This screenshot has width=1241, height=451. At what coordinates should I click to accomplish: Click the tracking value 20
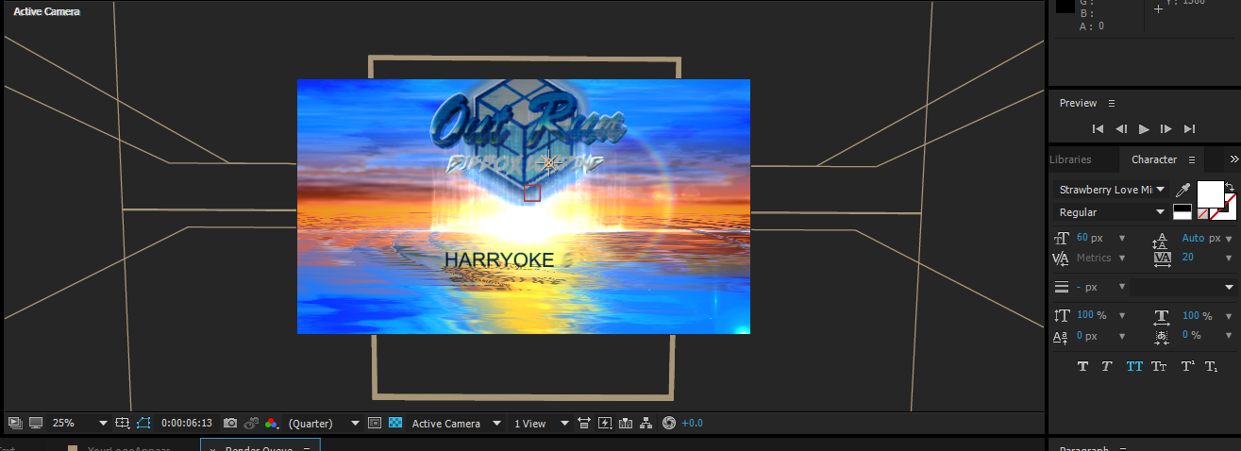point(1187,258)
